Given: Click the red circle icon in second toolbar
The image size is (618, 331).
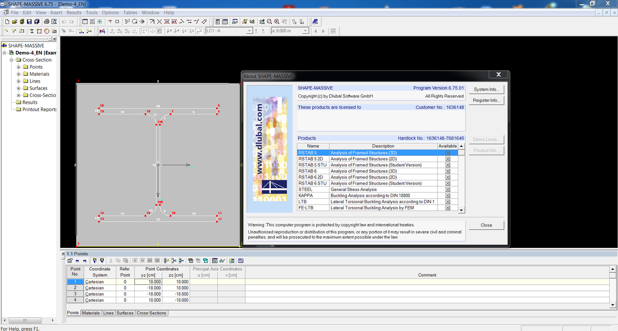Looking at the screenshot, I should coord(47,31).
